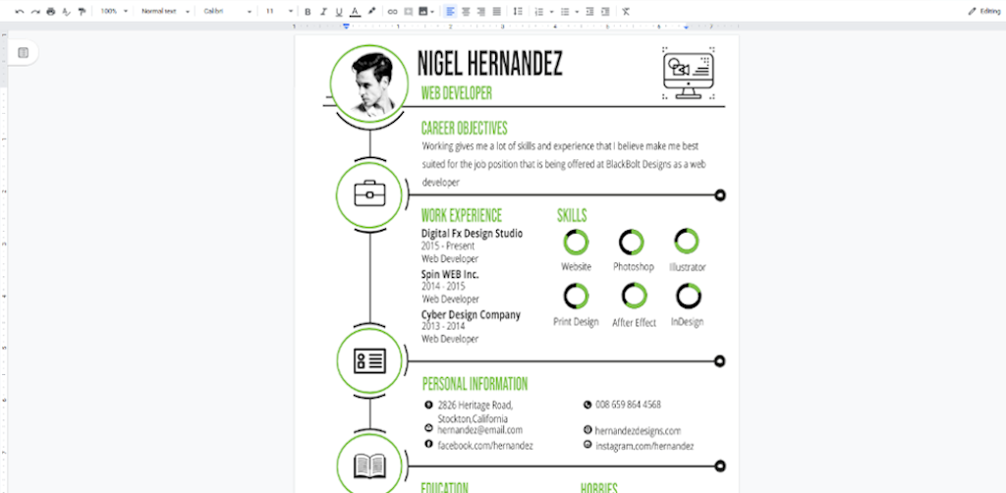This screenshot has width=1006, height=493.
Task: Click the WEB DEVELOPER subtitle
Action: point(457,93)
